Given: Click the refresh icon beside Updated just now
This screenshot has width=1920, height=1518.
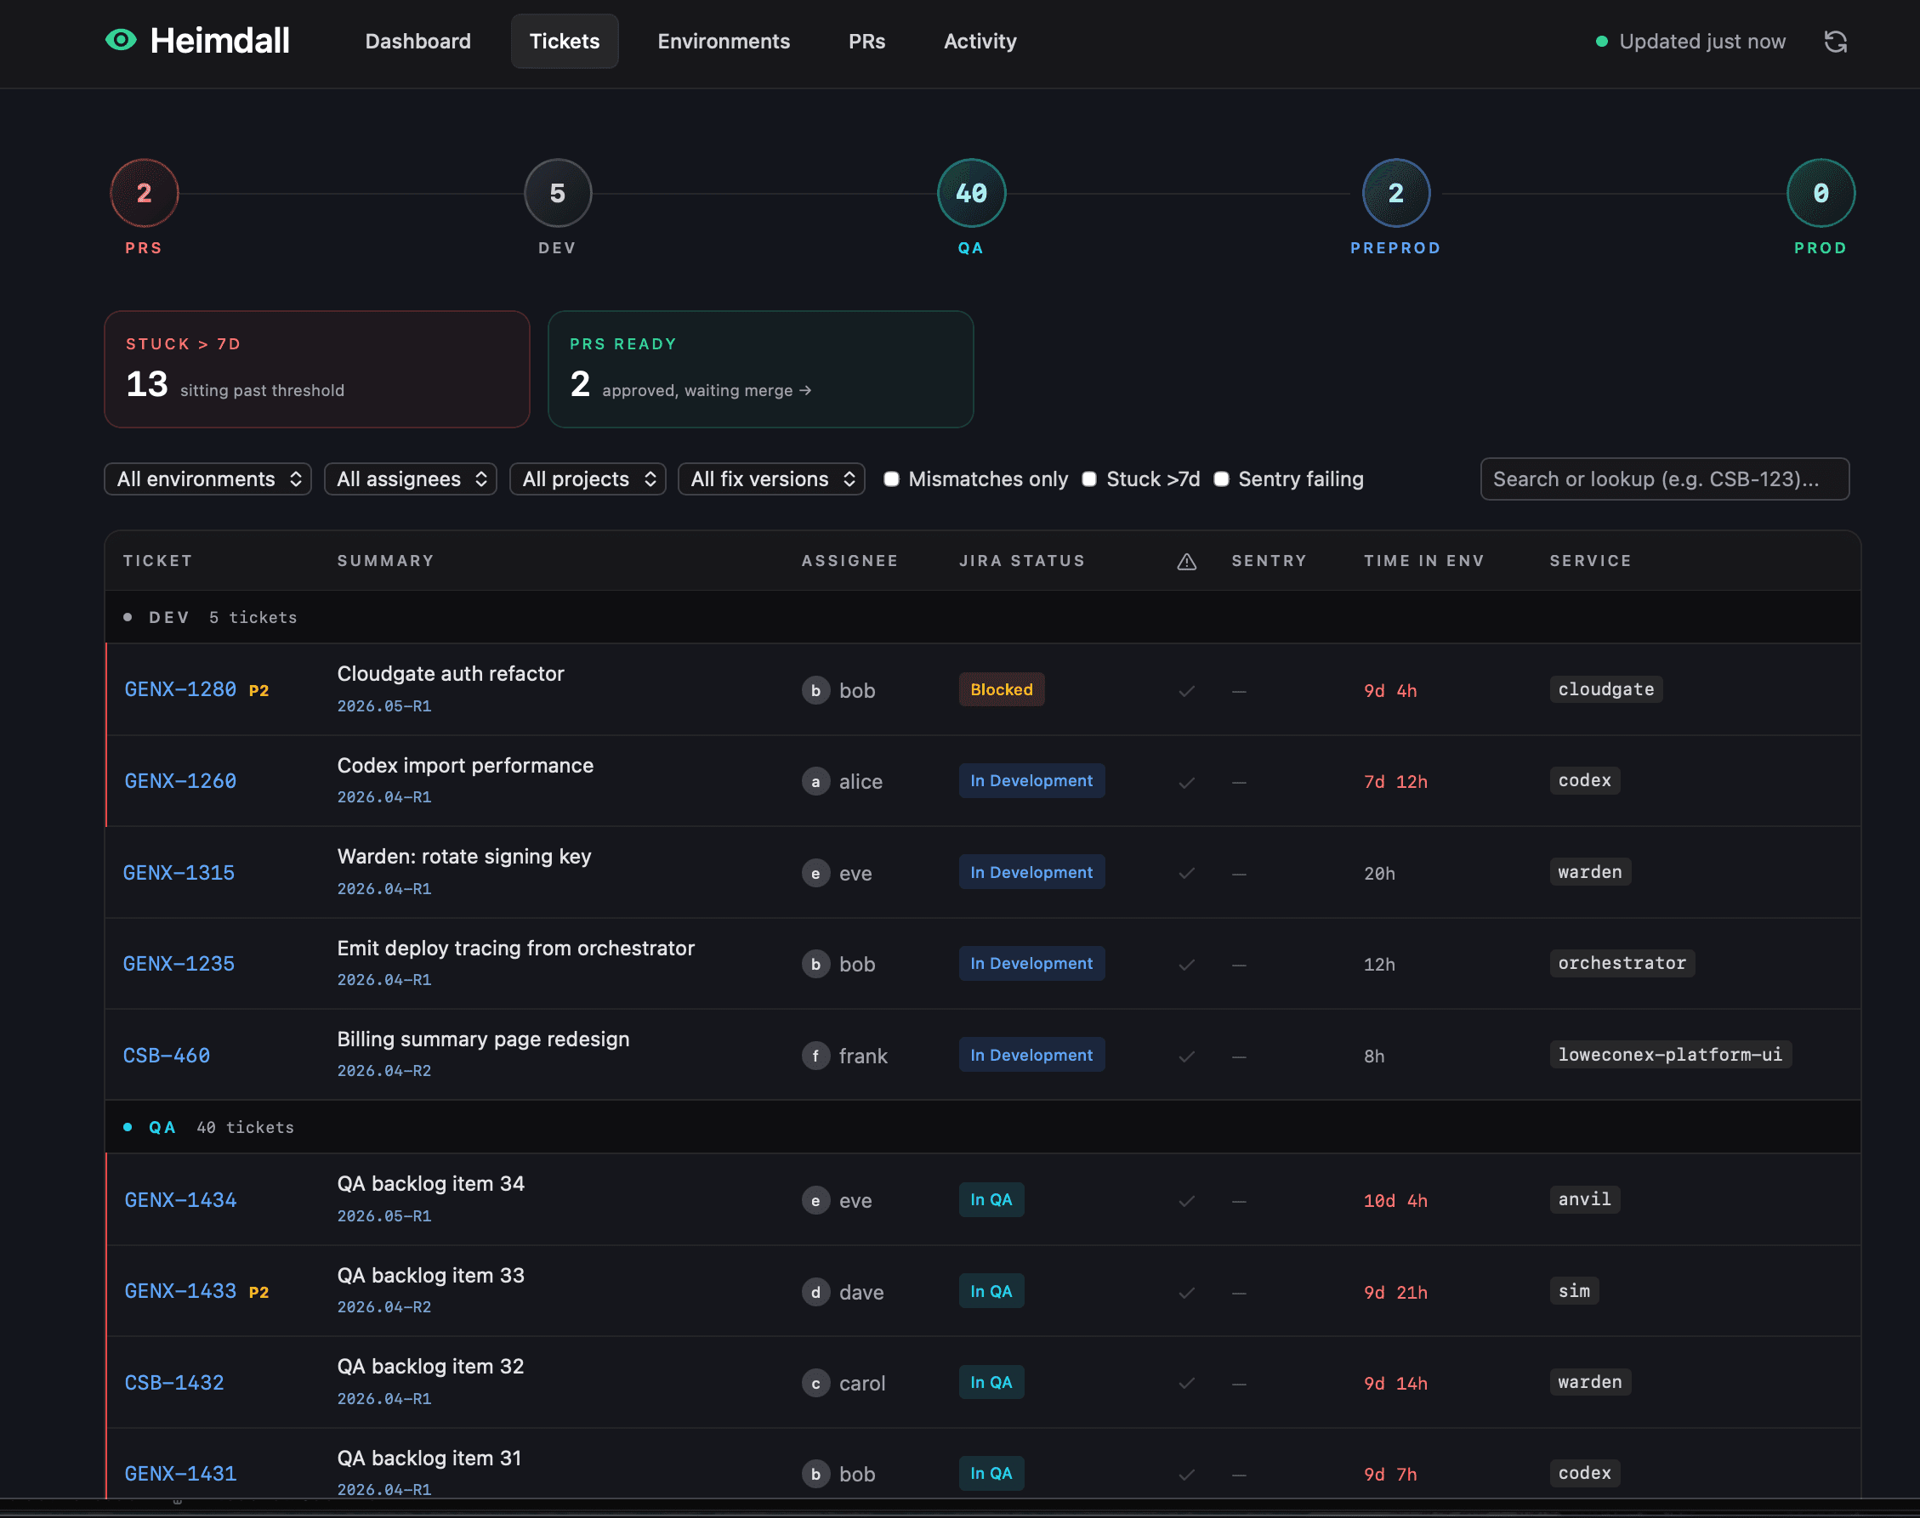Looking at the screenshot, I should [1836, 42].
